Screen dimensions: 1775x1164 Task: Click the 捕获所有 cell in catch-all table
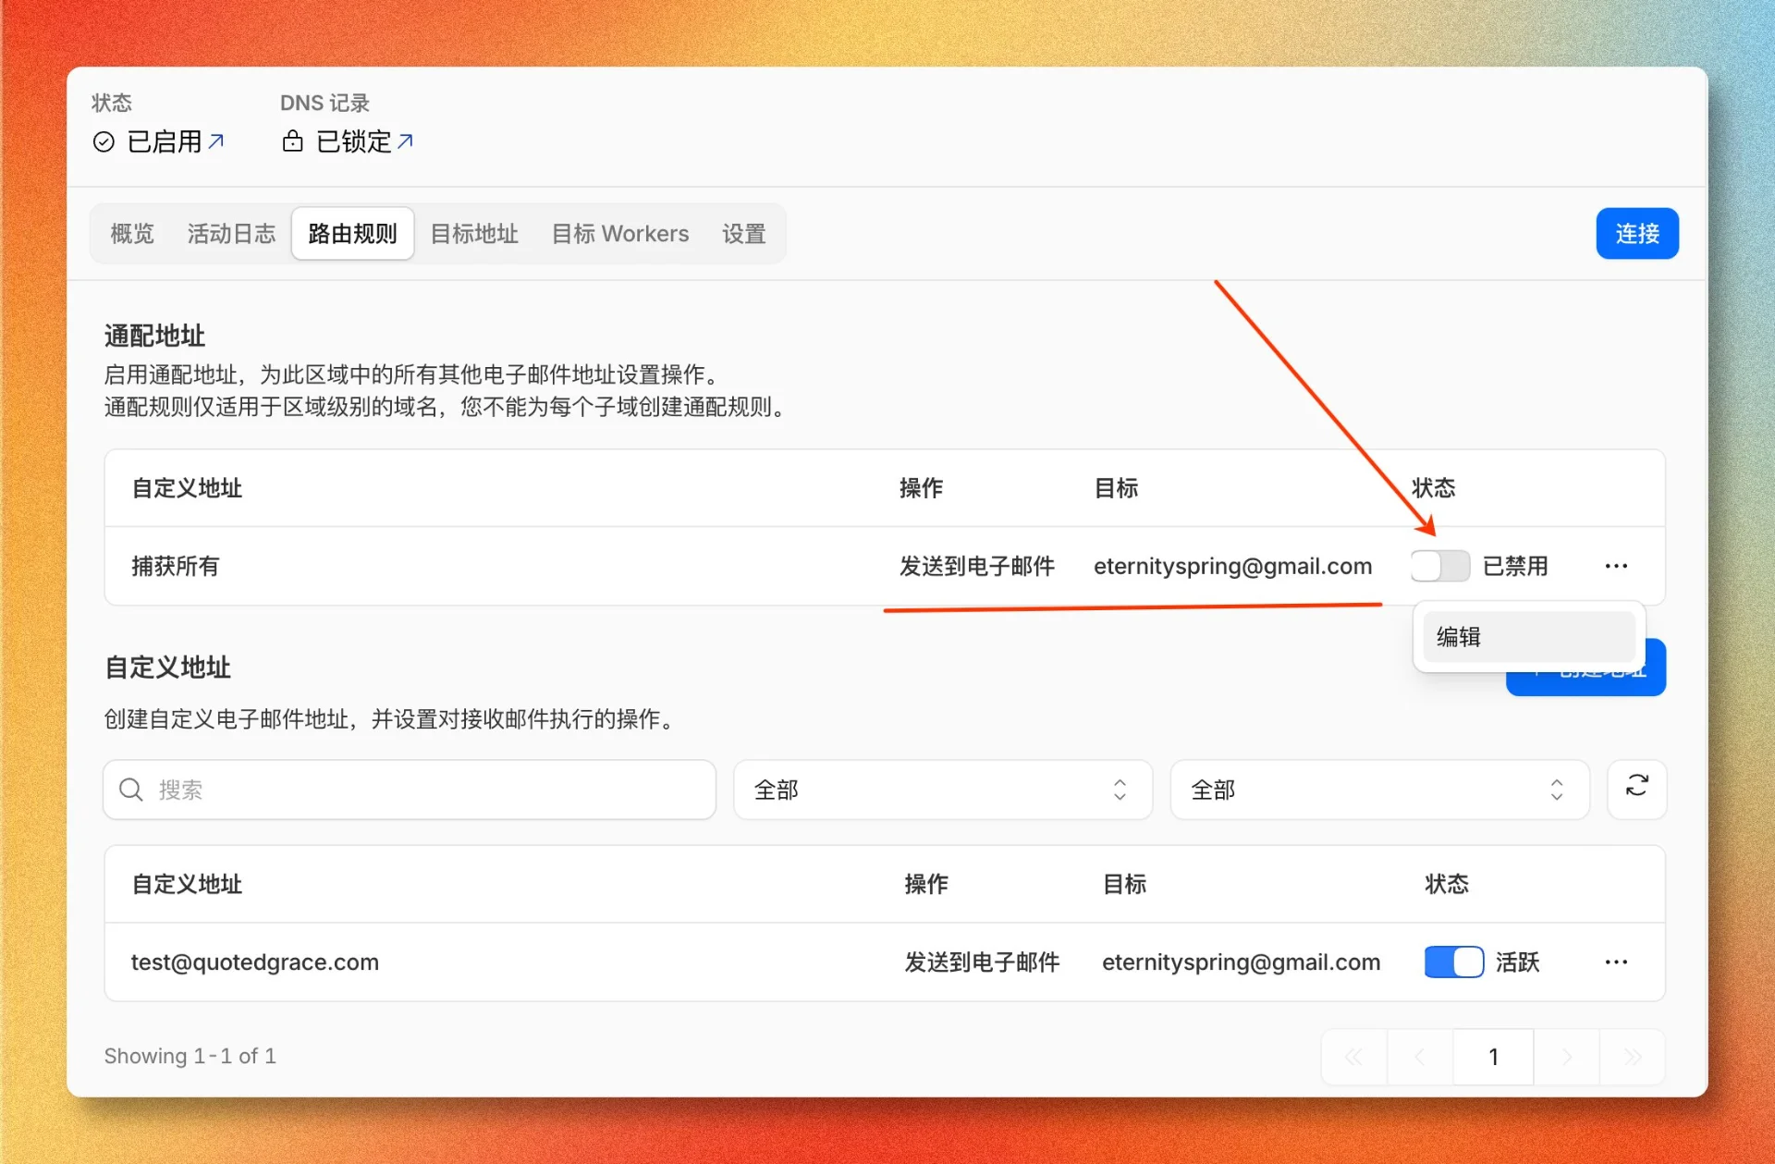(175, 566)
